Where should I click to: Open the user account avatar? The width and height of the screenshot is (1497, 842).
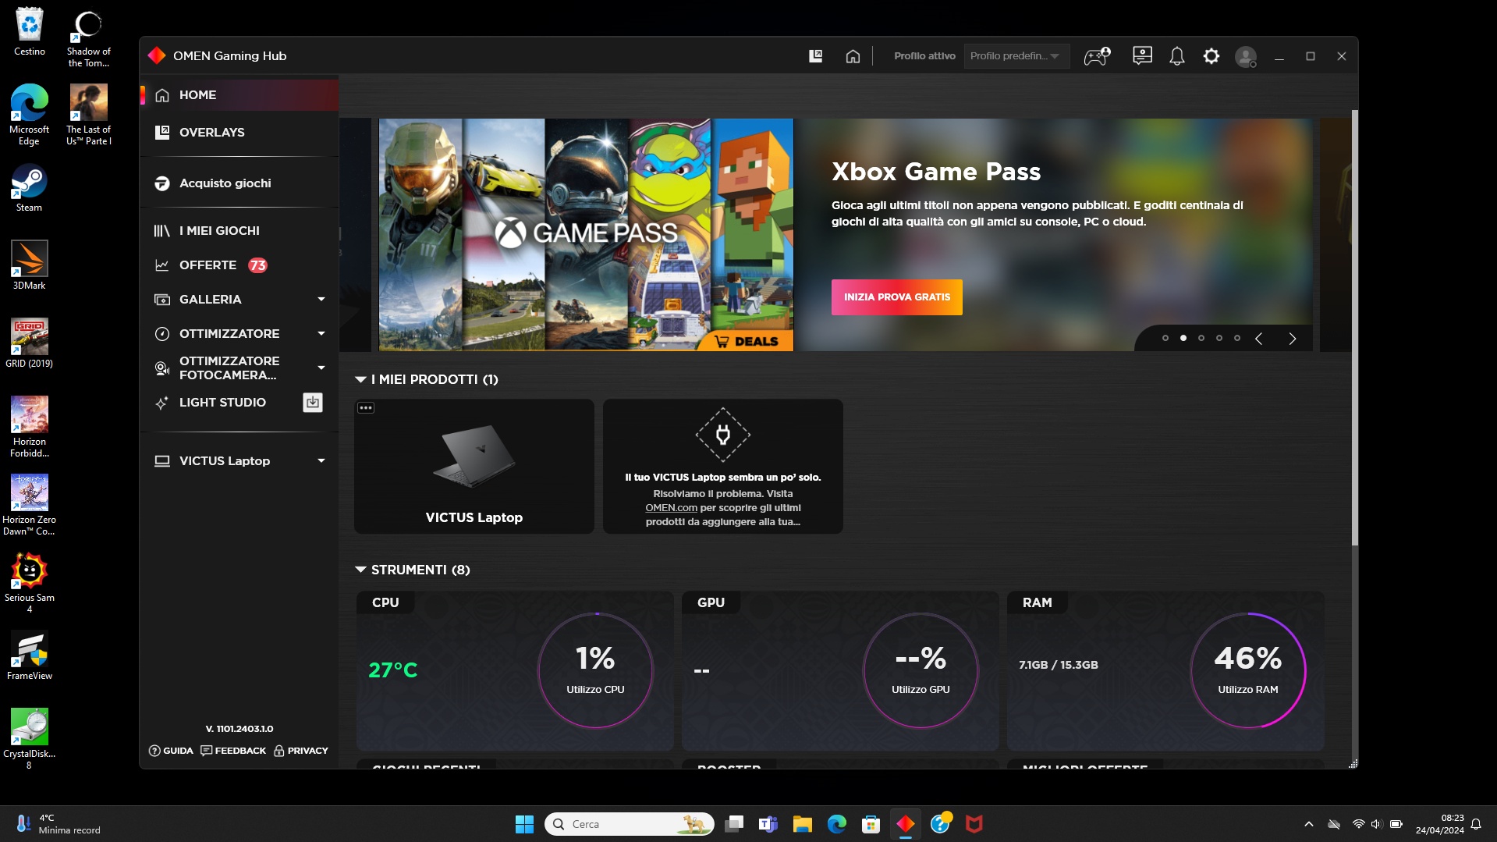(1246, 56)
